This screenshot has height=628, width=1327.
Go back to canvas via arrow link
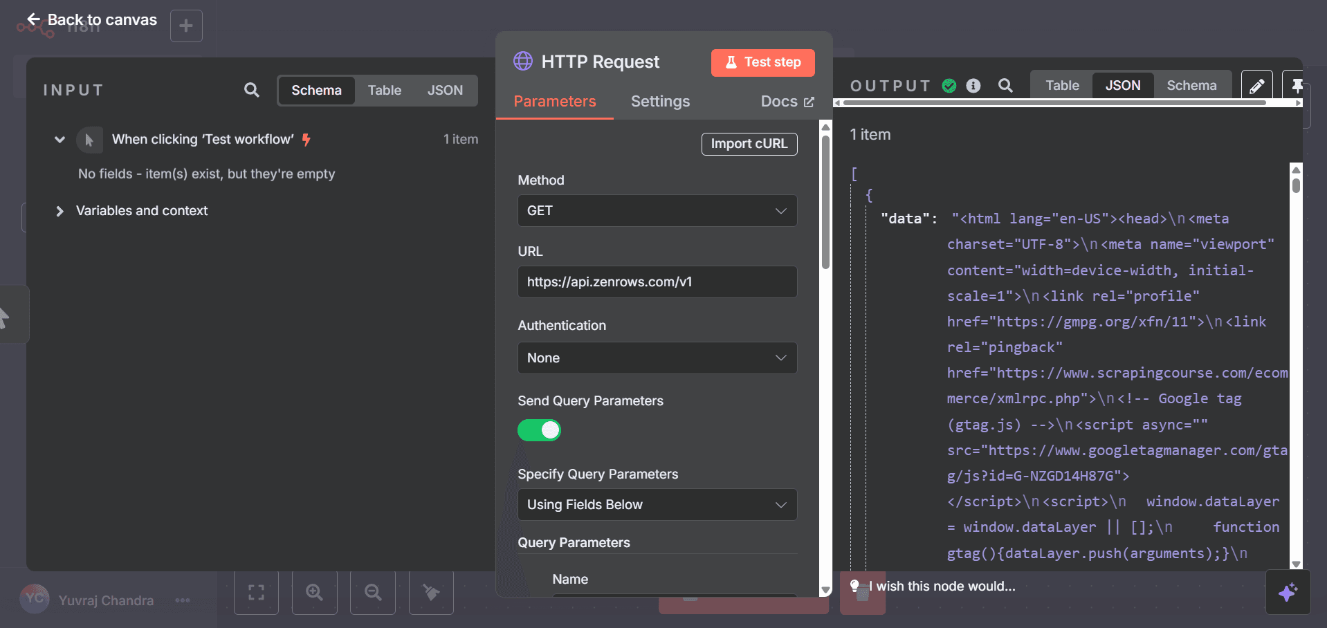point(91,19)
